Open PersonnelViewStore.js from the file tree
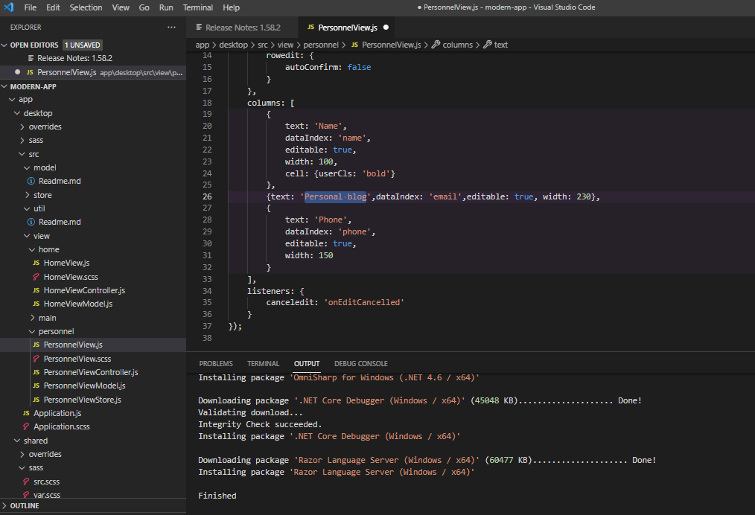The width and height of the screenshot is (755, 515). point(82,400)
